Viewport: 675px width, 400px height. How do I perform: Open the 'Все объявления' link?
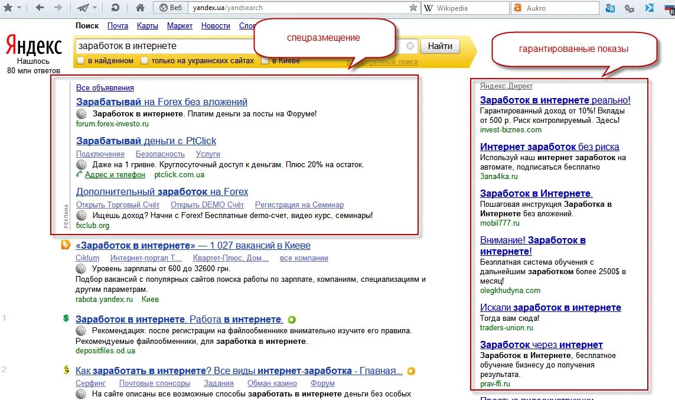click(x=105, y=88)
